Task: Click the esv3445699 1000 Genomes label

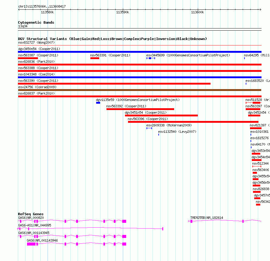Action: coord(188,55)
